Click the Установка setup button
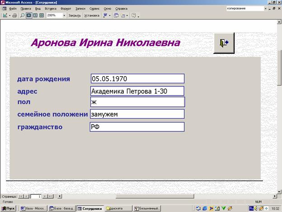This screenshot has width=282, height=212. [x=92, y=15]
